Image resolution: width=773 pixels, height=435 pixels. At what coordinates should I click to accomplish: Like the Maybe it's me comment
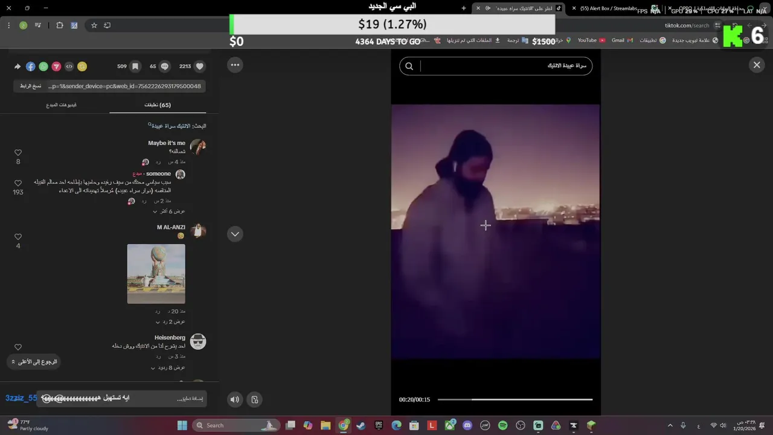pos(18,153)
